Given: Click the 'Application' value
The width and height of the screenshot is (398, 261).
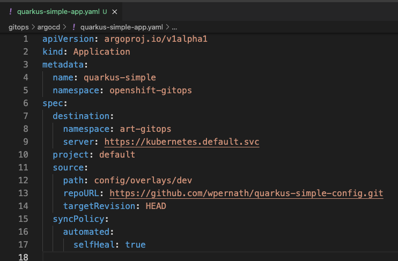Looking at the screenshot, I should click(x=102, y=52).
